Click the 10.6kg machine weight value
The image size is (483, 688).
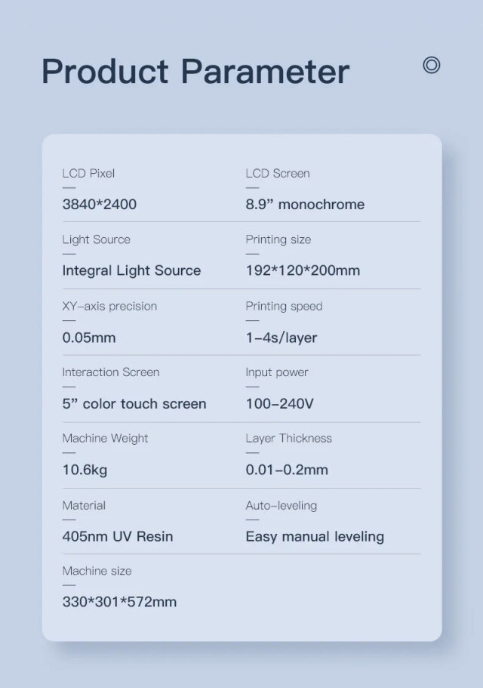tap(85, 470)
